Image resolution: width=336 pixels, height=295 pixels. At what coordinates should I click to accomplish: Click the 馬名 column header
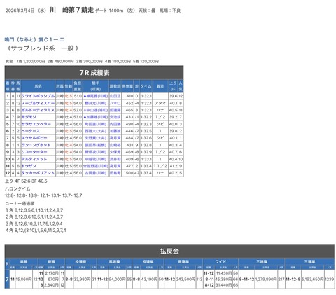coord(38,86)
